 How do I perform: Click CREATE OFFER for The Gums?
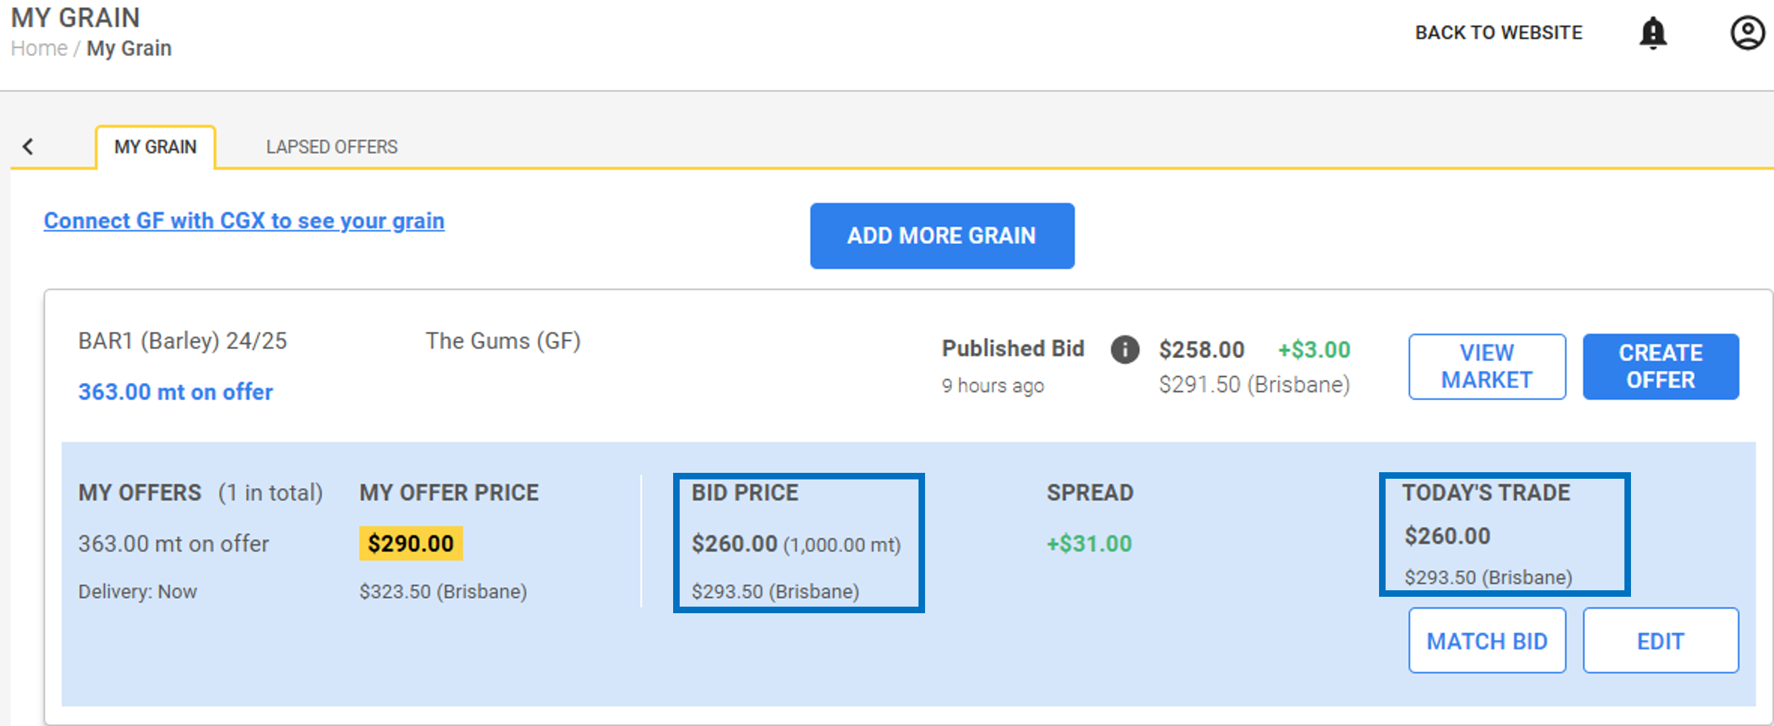click(x=1661, y=367)
